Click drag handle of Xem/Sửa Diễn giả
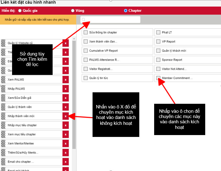221x171 pixels. [3, 98]
